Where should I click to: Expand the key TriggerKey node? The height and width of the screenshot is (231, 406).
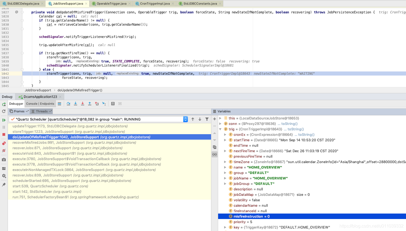pyautogui.click(x=225, y=227)
